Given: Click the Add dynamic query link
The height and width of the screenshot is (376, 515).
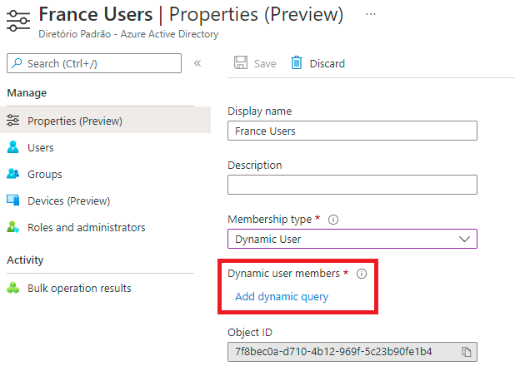Looking at the screenshot, I should (282, 297).
